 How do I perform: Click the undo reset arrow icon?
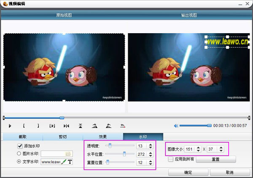point(123,126)
